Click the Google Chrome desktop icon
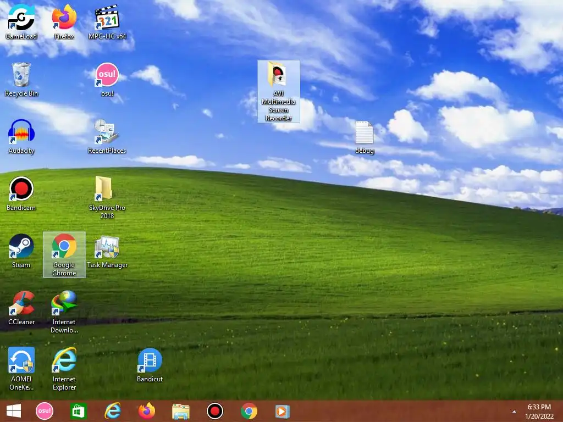Viewport: 563px width, 422px height. click(x=64, y=254)
